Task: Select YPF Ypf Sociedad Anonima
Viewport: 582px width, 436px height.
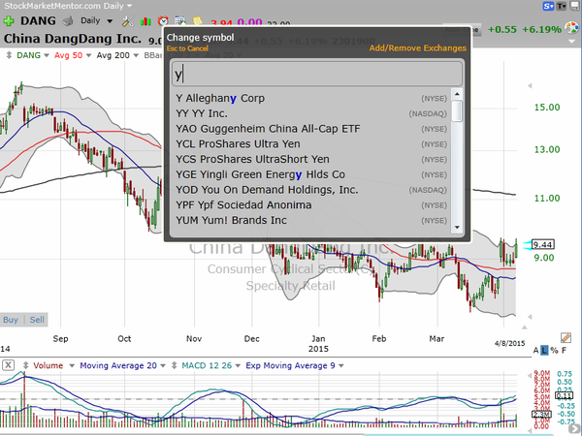Action: 311,205
